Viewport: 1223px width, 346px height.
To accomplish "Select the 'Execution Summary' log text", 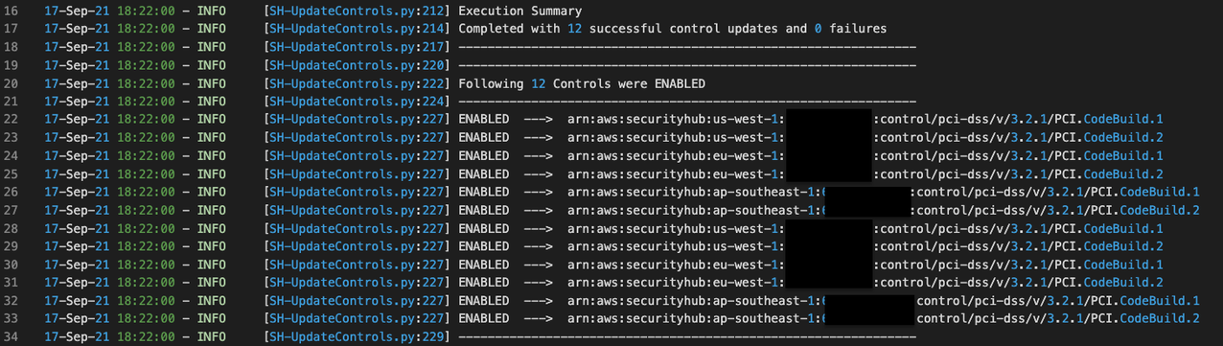I will pos(519,11).
